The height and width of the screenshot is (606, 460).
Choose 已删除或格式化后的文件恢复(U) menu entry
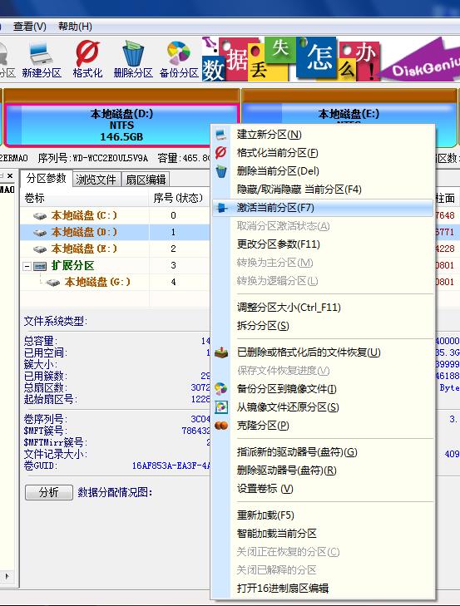(x=309, y=352)
